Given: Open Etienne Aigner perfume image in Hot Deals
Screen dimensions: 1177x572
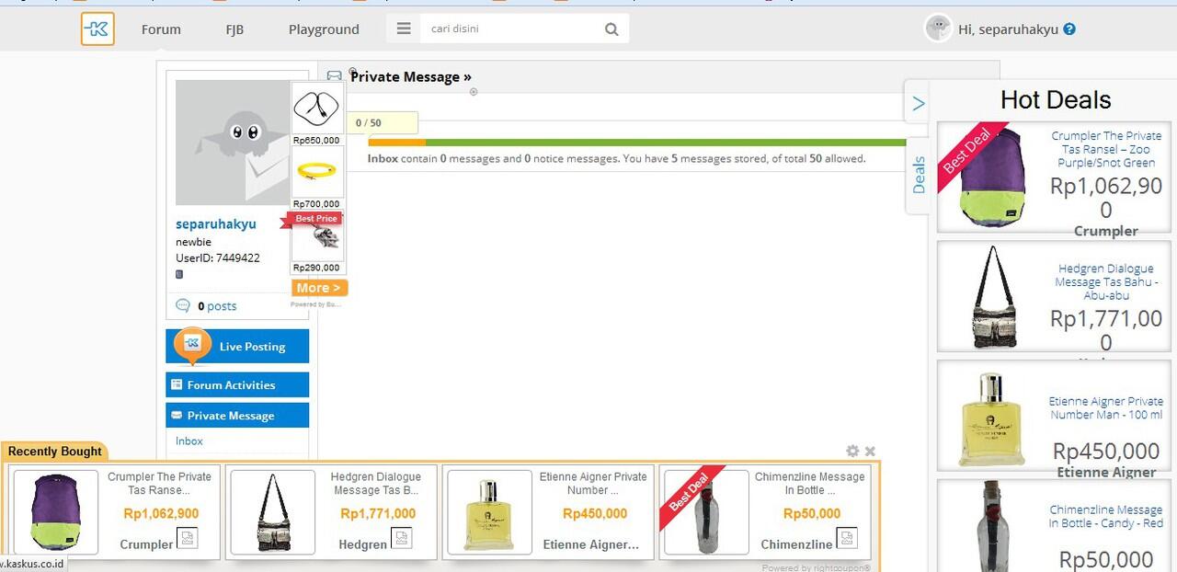Looking at the screenshot, I should point(990,419).
